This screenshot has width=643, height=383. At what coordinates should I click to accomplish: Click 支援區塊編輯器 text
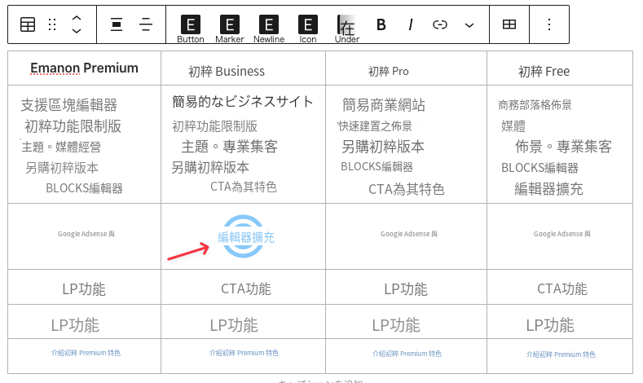(69, 105)
